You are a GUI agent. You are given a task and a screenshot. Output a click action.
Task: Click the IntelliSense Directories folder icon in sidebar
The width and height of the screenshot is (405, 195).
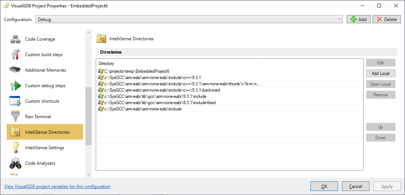tap(15, 132)
